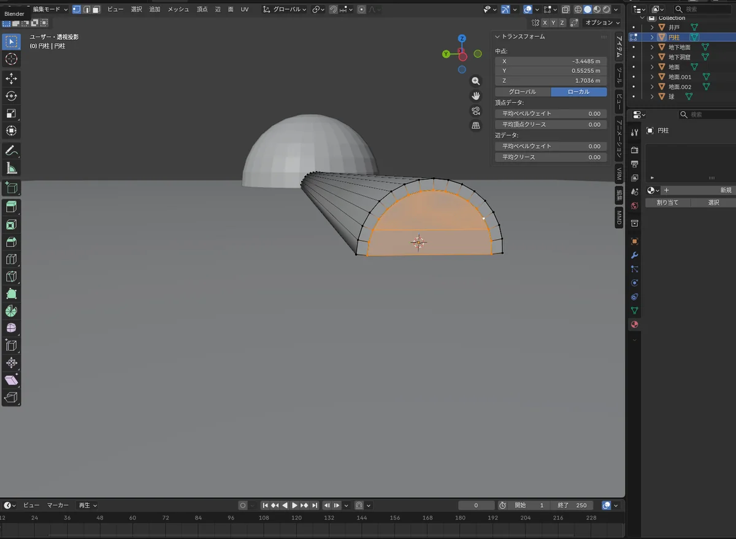Expand the 地下洞窟 outliner item
Screen dimensions: 736x539
click(x=653, y=57)
